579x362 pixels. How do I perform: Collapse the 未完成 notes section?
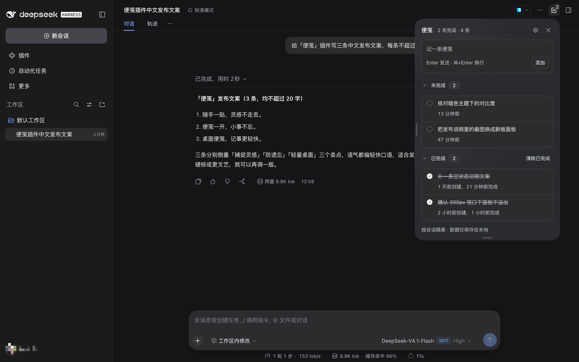point(424,86)
